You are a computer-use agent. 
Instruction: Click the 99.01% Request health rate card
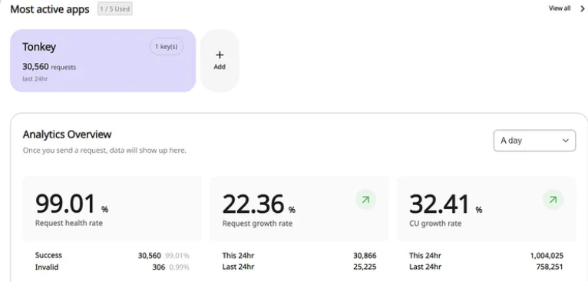tap(112, 208)
